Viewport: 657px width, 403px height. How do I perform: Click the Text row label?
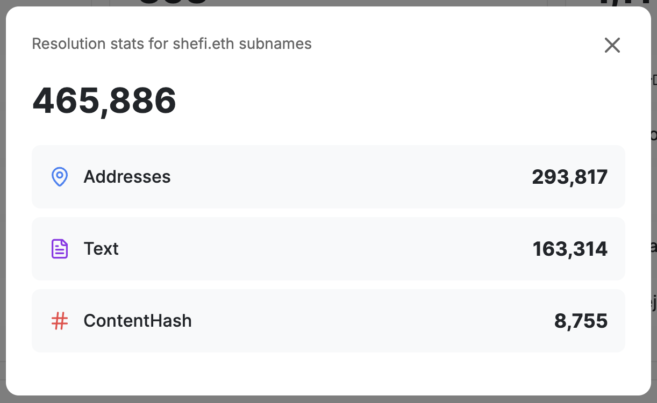101,249
